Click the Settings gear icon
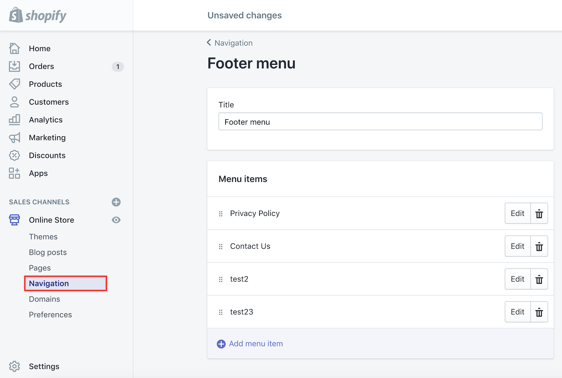This screenshot has height=378, width=562. pyautogui.click(x=14, y=366)
